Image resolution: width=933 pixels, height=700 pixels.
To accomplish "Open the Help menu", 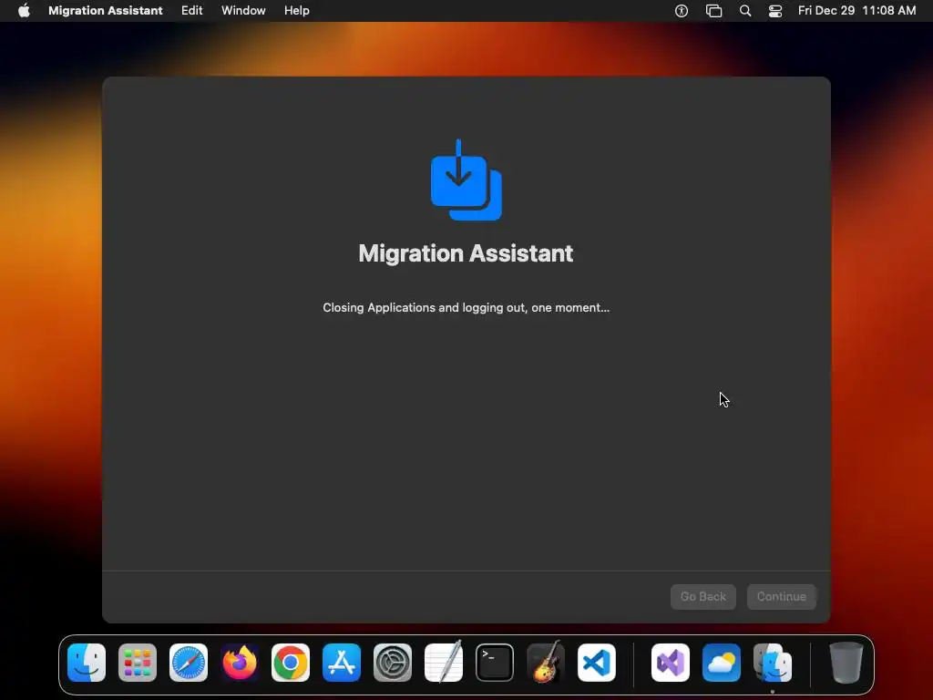I will pos(296,11).
